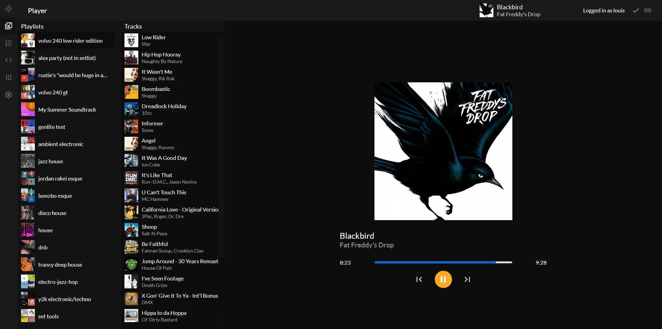Screen dimensions: 662x329
Task: Click the large Blackbird album artwork
Action: (x=443, y=151)
